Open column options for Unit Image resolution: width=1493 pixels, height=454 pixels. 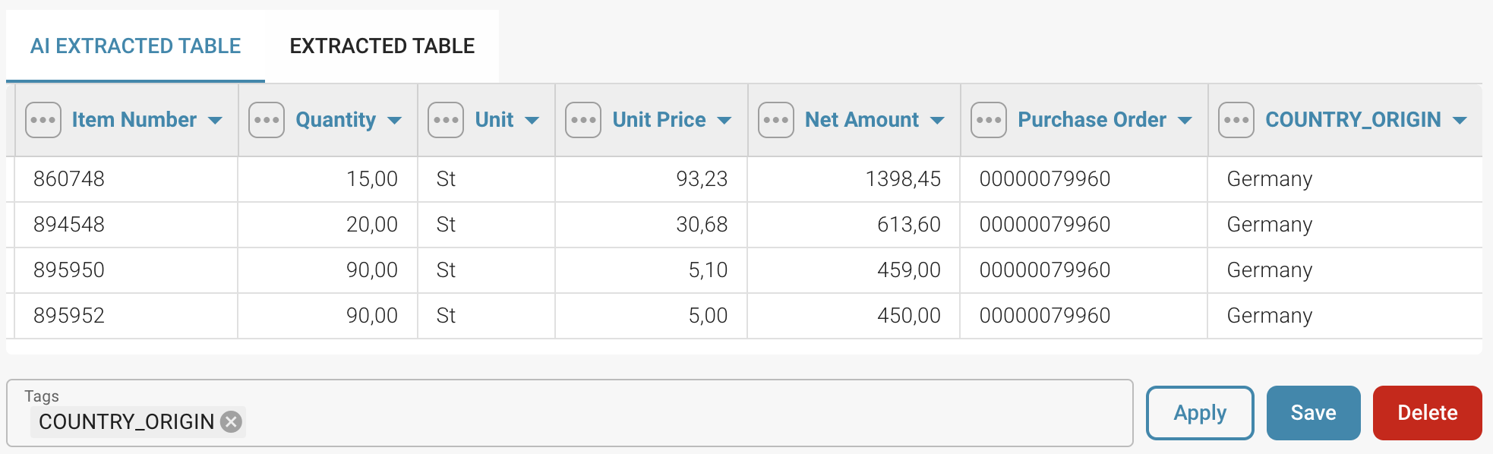pyautogui.click(x=447, y=119)
